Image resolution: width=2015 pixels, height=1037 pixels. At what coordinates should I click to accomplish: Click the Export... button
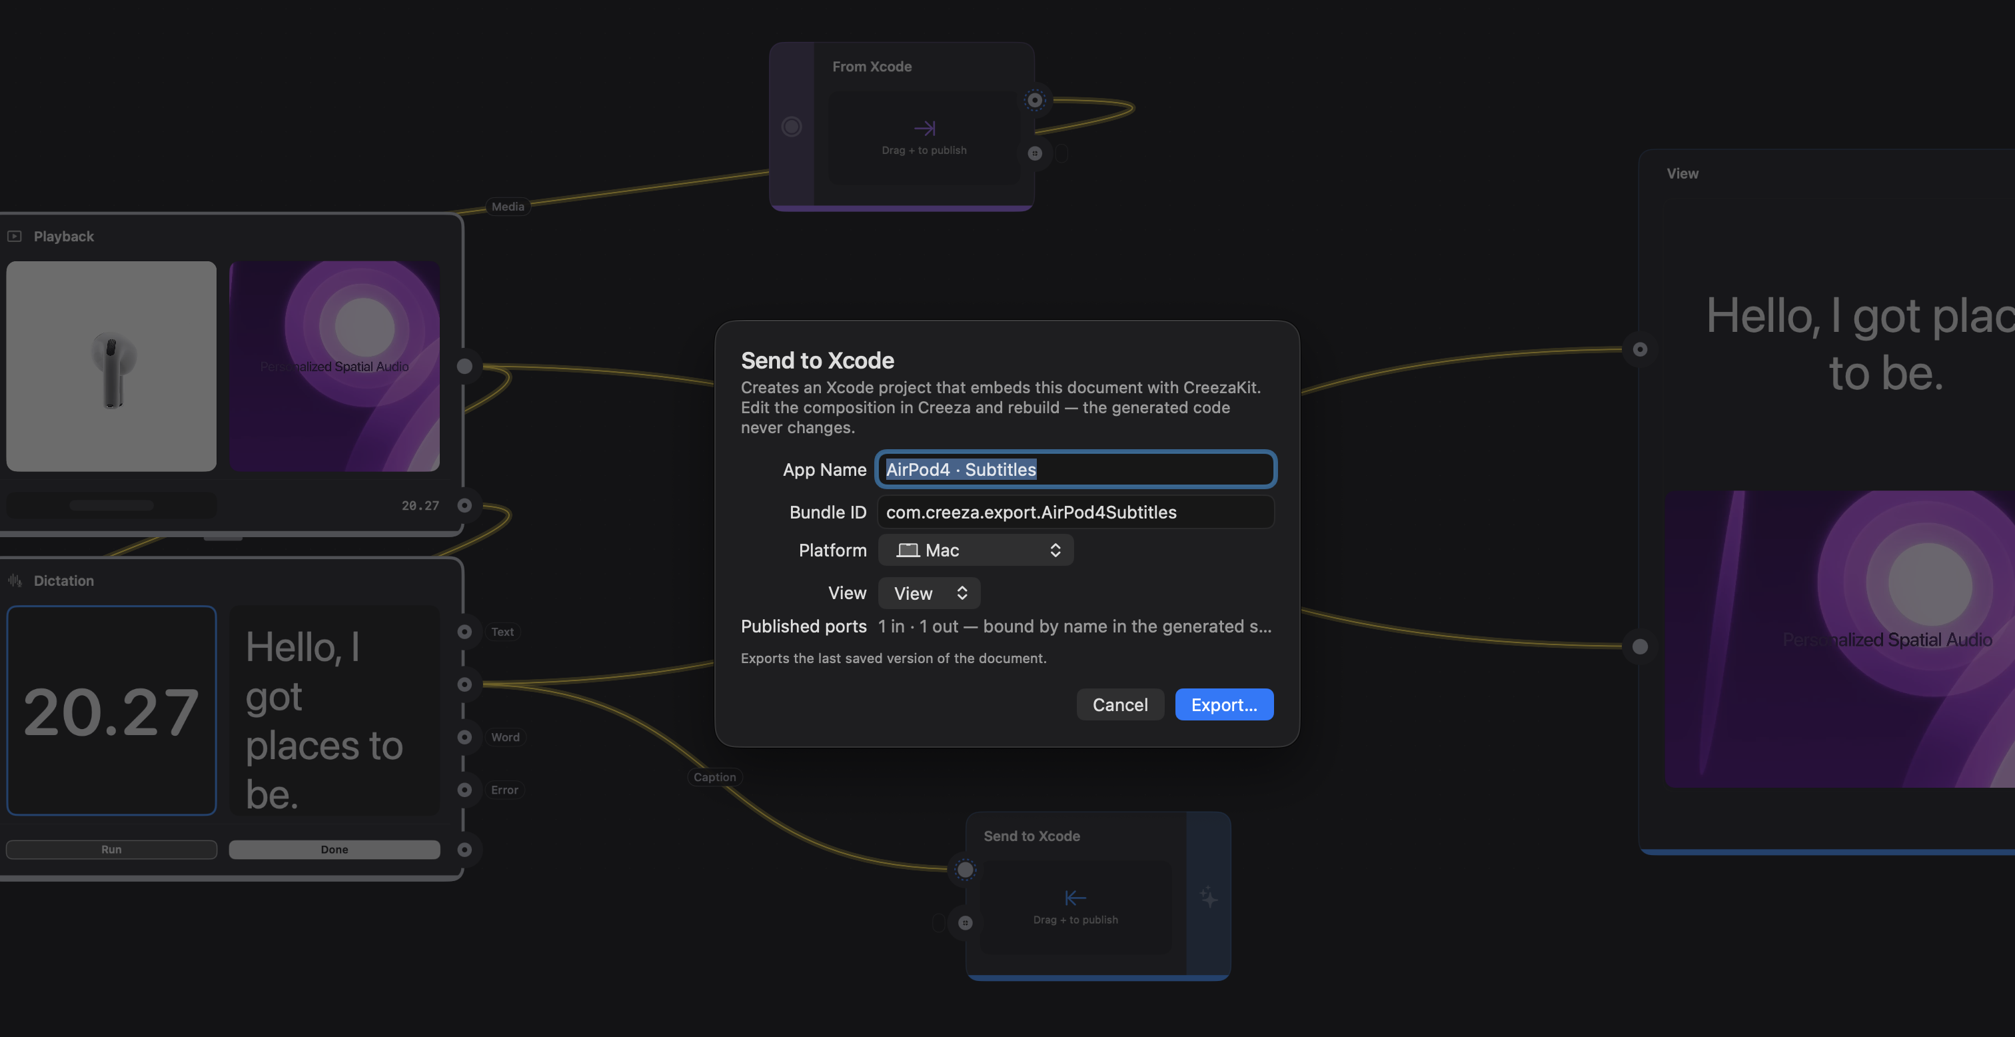(x=1223, y=704)
